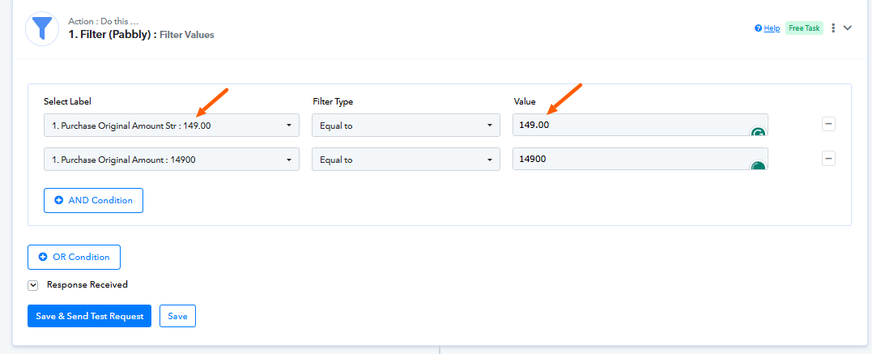Viewport: 872px width, 354px height.
Task: Open Purchase Original Amount Str label dropdown
Action: [171, 126]
